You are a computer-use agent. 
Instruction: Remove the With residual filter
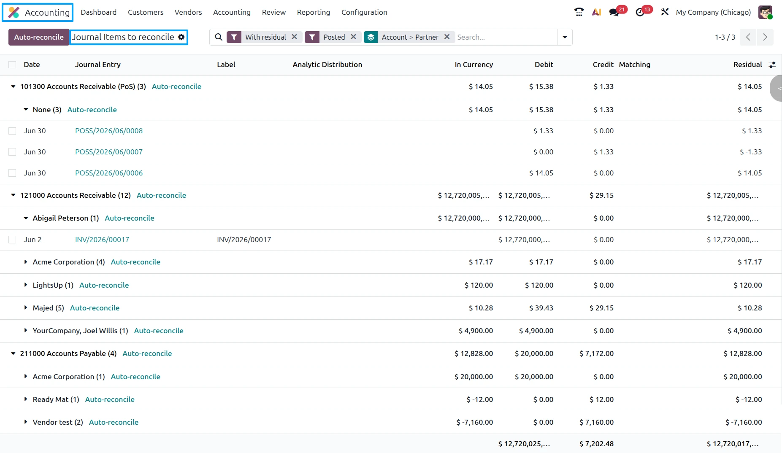294,37
